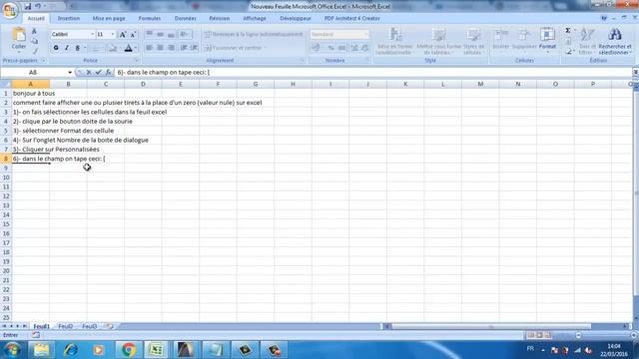Switch to the Données tab
Viewport: 639px width, 359px height.
point(186,18)
